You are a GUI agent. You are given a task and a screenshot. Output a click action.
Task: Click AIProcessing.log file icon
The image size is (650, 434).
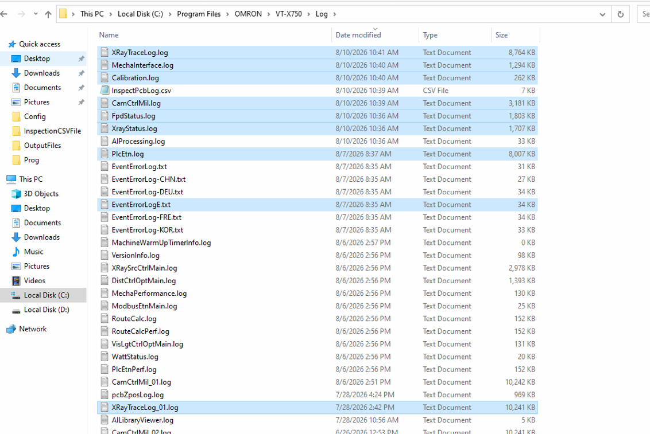pos(105,141)
